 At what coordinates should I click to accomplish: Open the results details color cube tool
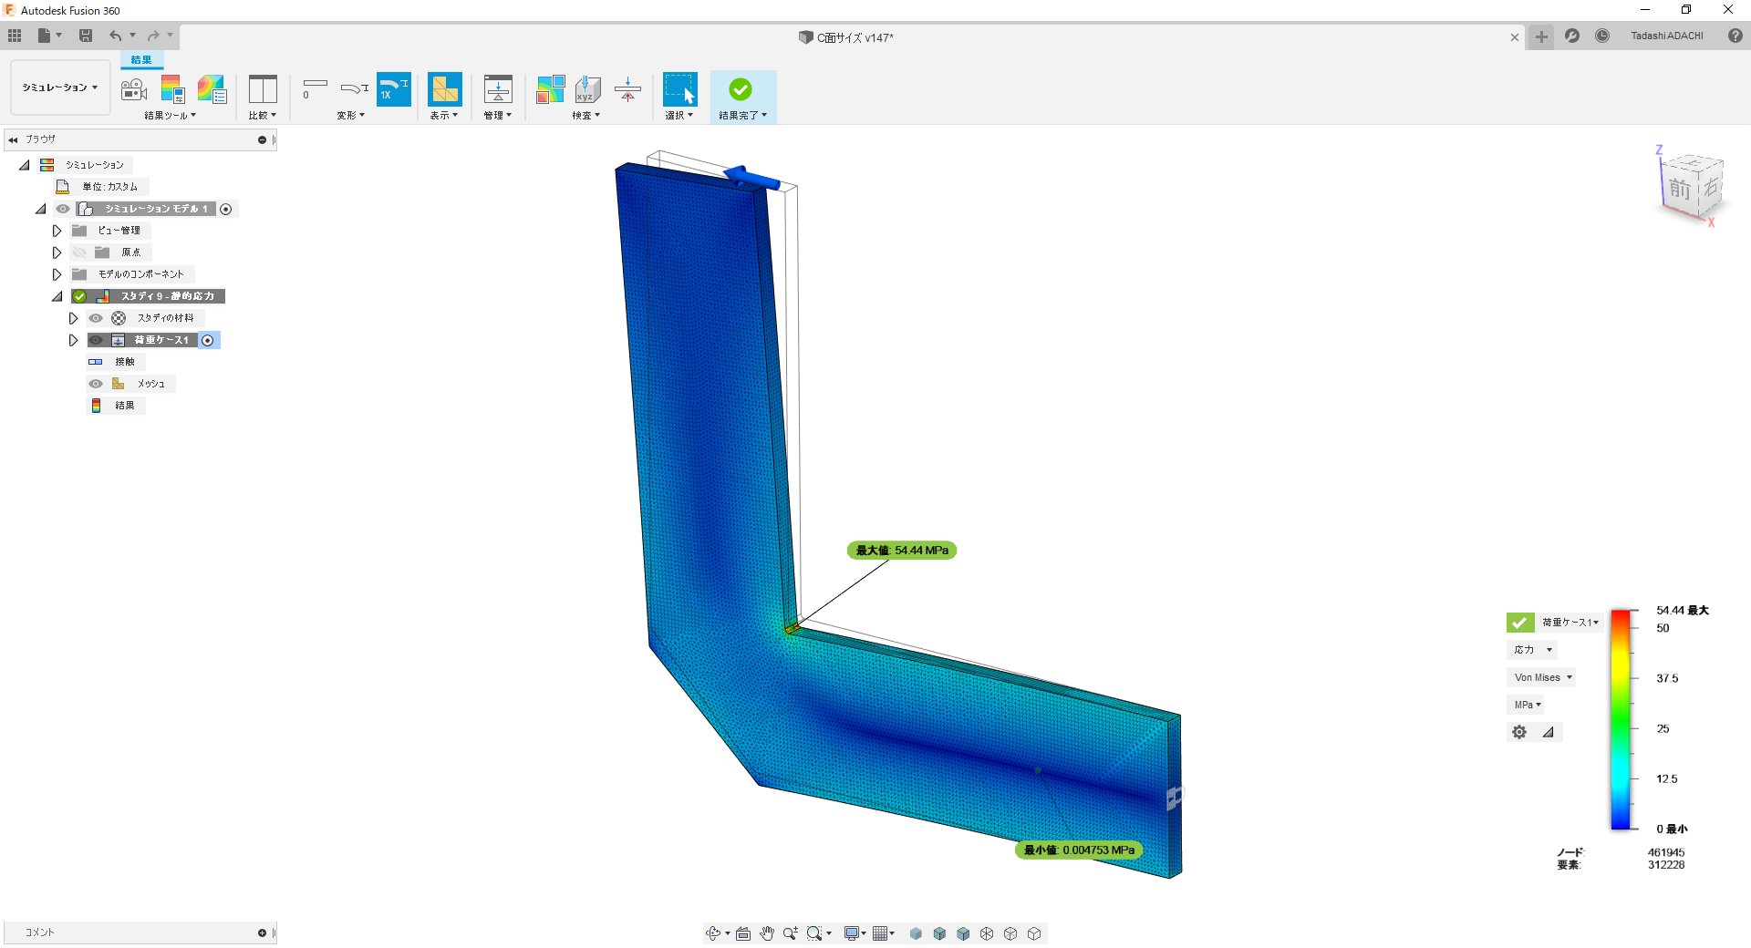tap(212, 89)
